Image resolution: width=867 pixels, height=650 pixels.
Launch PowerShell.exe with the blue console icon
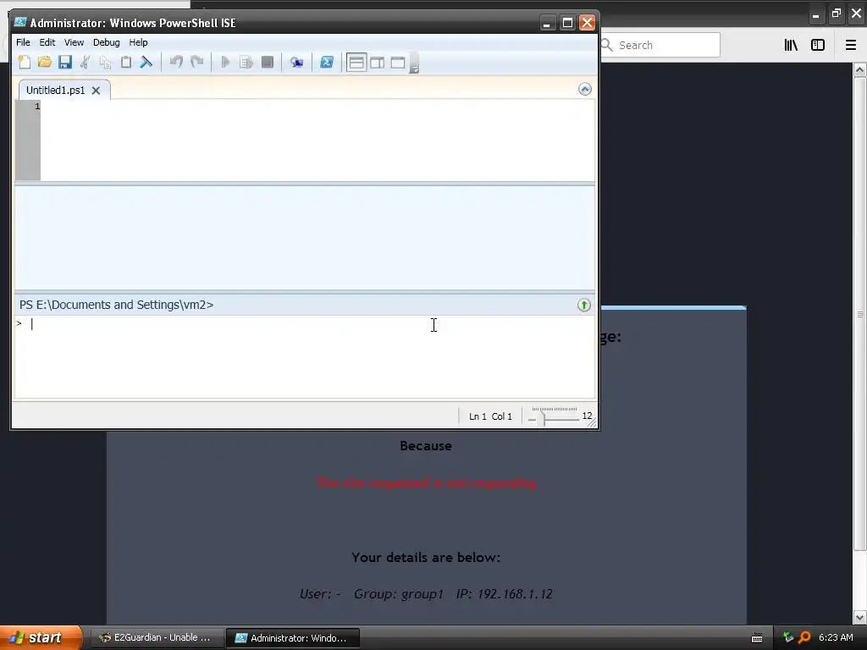point(327,62)
